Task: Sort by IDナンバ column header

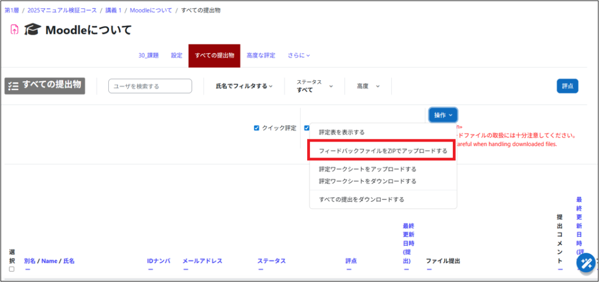Action: tap(159, 261)
